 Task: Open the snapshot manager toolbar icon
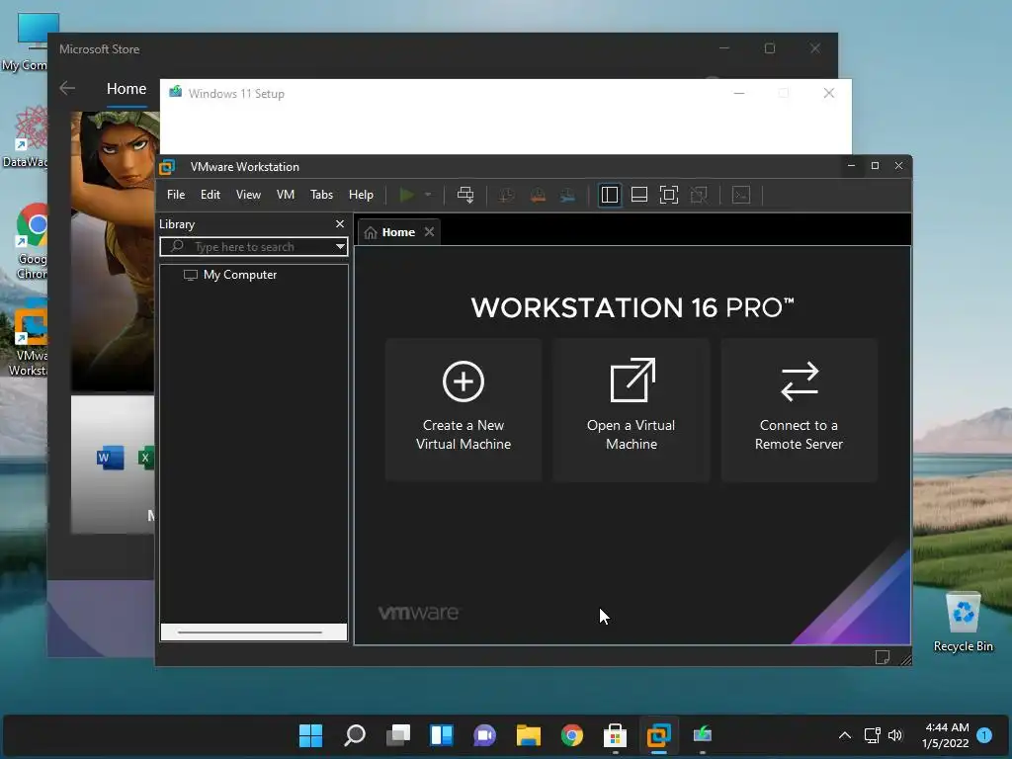coord(567,195)
